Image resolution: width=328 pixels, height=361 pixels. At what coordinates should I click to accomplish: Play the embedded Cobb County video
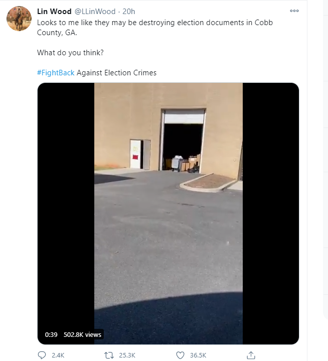coord(168,213)
